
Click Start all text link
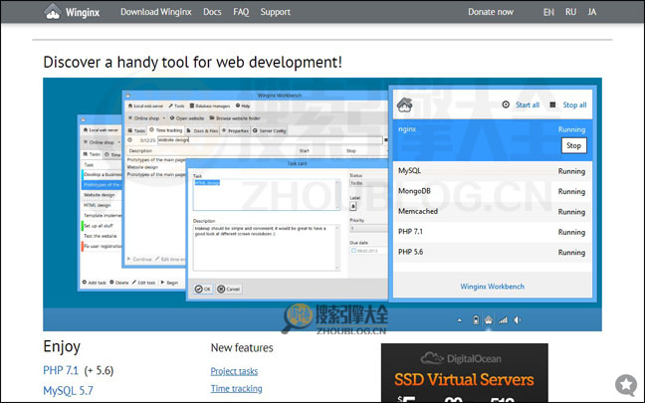point(528,104)
